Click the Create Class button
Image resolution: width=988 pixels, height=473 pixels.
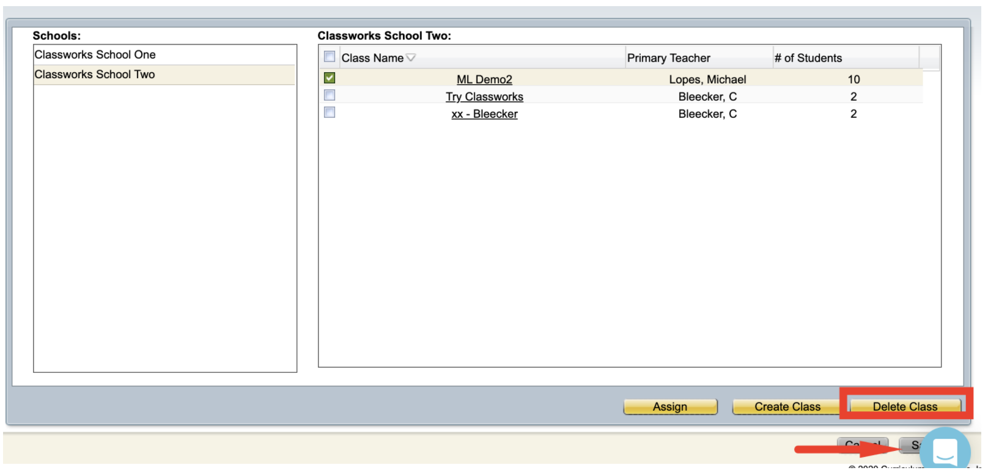[x=787, y=407]
